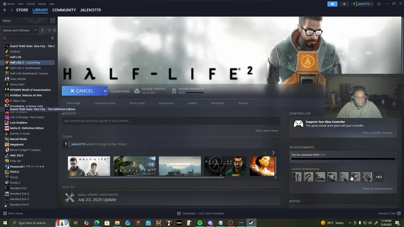
Task: Open Half-Life Deathmatch: Source thumbnail
Action: 225,166
